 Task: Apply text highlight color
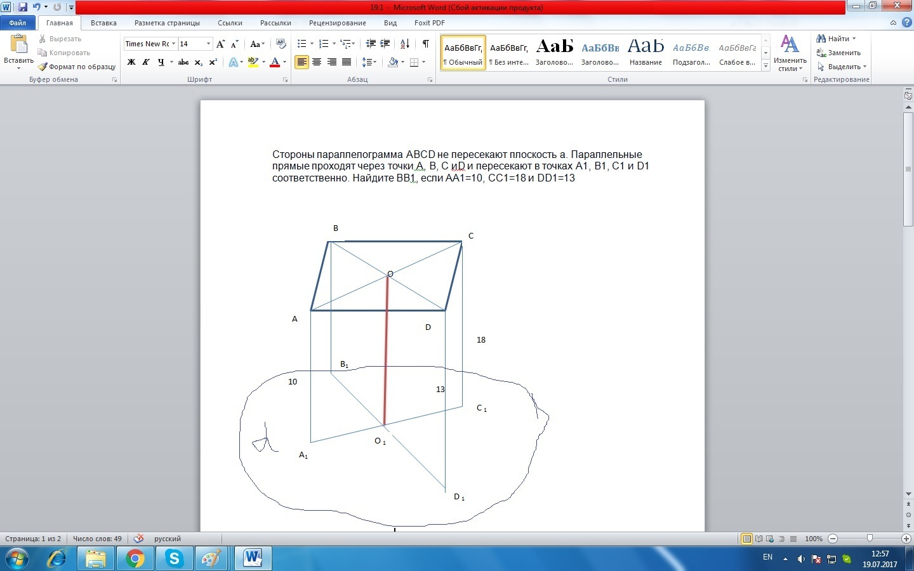tap(253, 62)
